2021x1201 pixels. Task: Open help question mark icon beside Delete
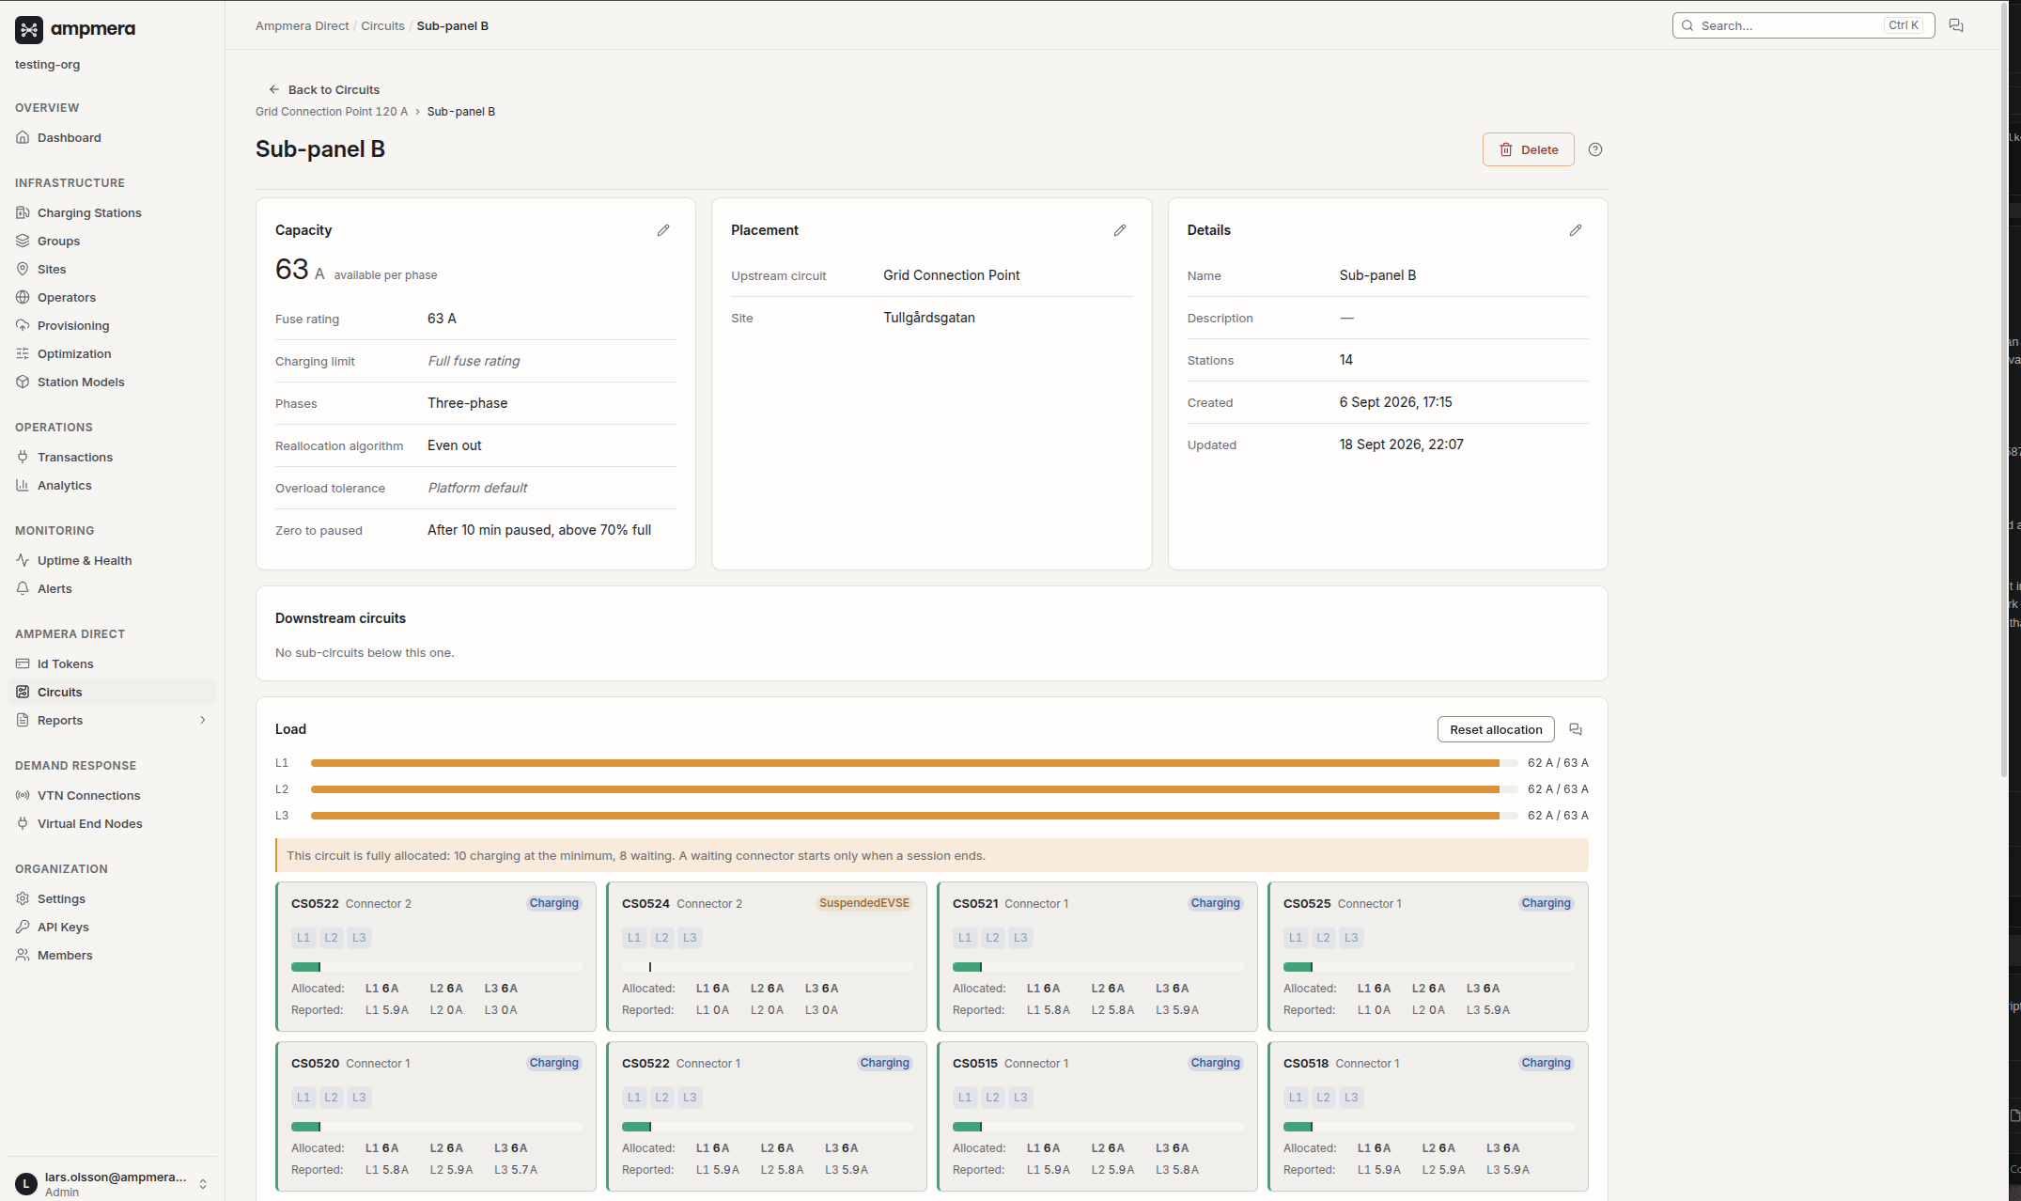1595,149
